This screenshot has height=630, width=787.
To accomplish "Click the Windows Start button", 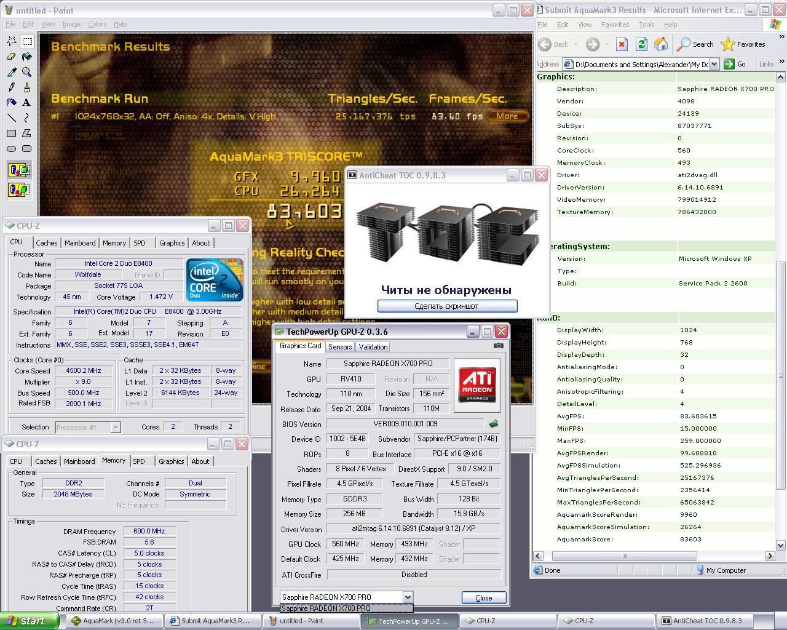I will click(x=30, y=621).
